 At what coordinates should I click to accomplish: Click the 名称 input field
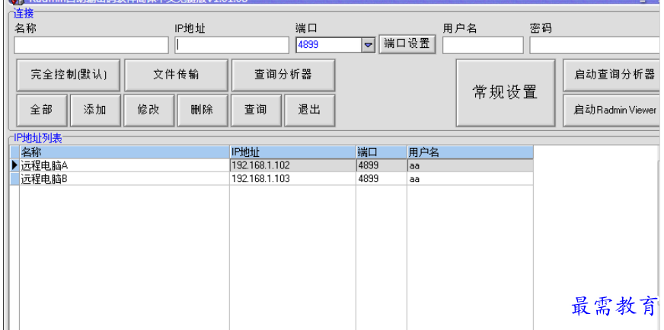pos(91,45)
